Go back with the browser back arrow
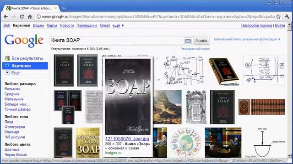The height and width of the screenshot is (164, 293). point(6,17)
